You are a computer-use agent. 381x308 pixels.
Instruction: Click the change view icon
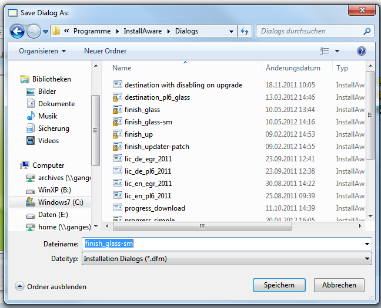(325, 51)
